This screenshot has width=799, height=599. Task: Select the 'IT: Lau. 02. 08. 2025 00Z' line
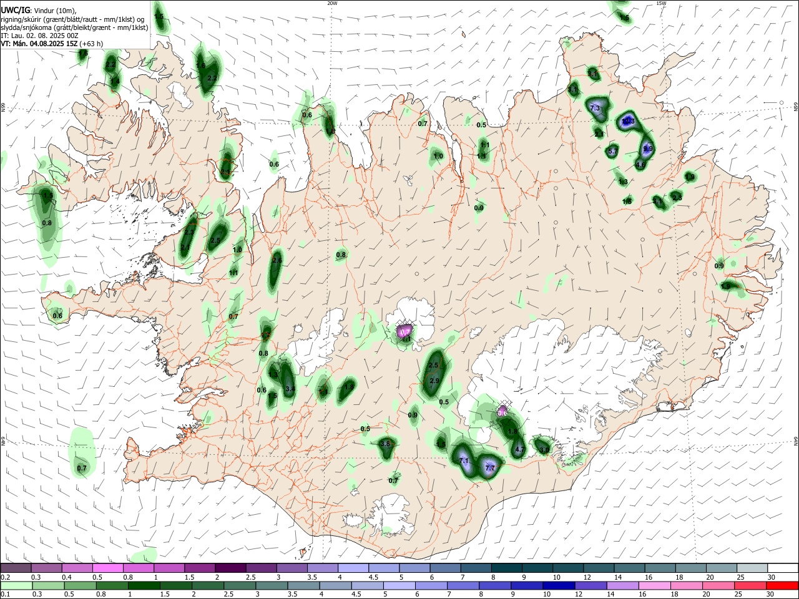point(39,36)
